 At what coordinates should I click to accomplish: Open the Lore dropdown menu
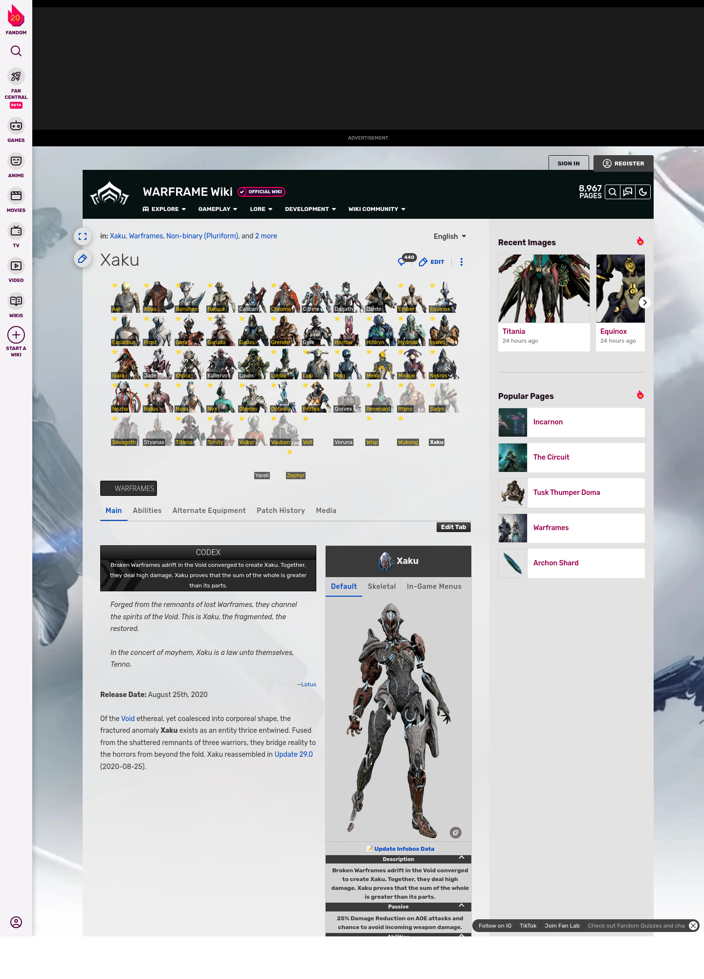click(261, 209)
